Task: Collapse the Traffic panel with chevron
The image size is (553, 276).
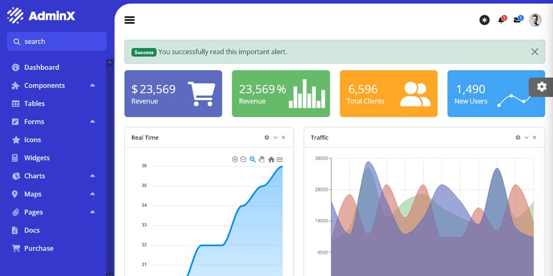Action: [526, 137]
